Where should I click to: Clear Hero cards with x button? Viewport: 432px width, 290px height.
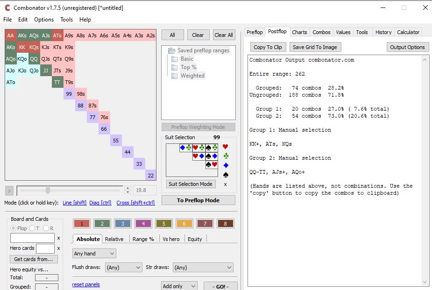click(58, 248)
